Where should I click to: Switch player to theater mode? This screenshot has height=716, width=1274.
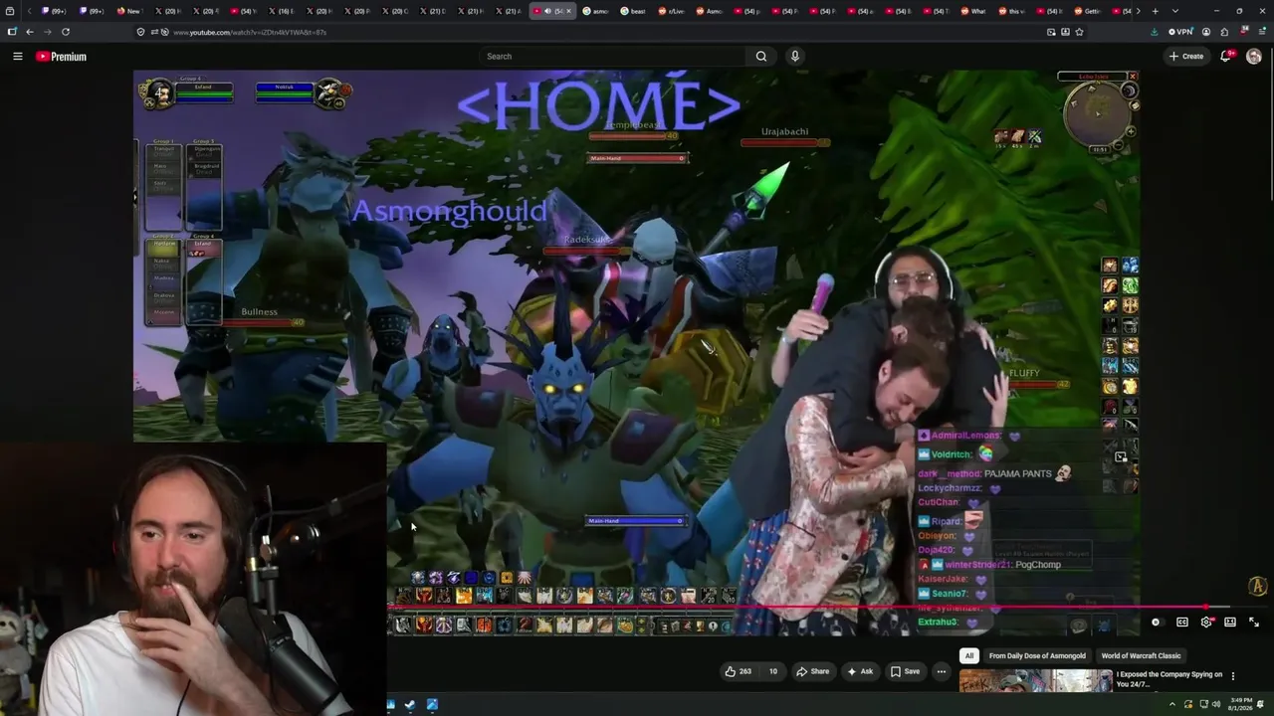pos(1230,623)
